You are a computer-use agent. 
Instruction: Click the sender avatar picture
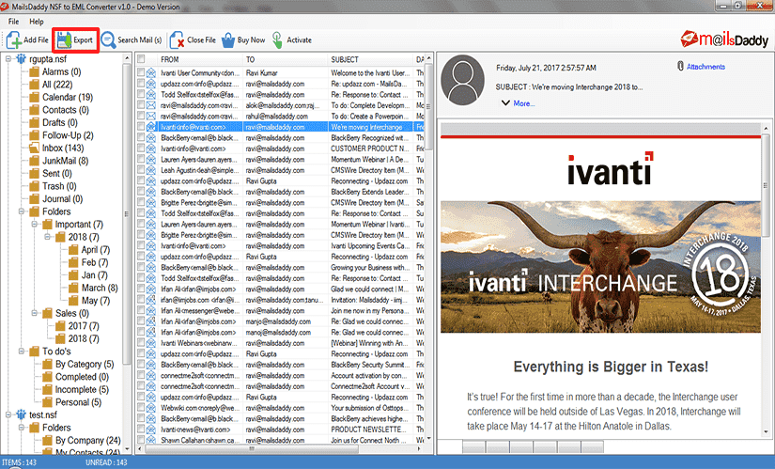point(462,80)
